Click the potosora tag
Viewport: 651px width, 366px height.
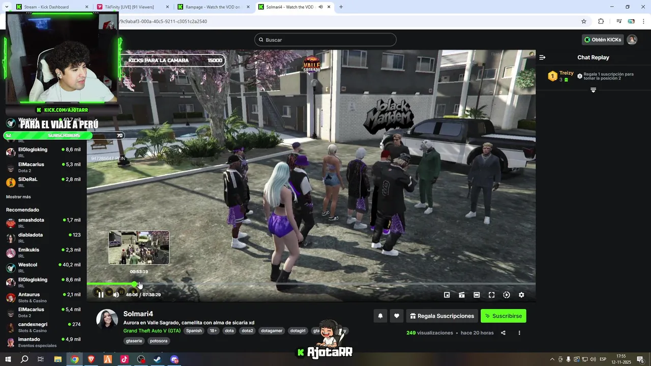[x=159, y=341]
